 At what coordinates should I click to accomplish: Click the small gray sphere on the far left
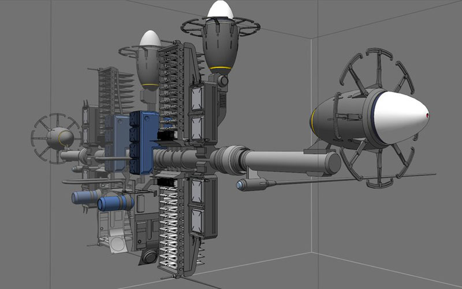tap(60, 138)
